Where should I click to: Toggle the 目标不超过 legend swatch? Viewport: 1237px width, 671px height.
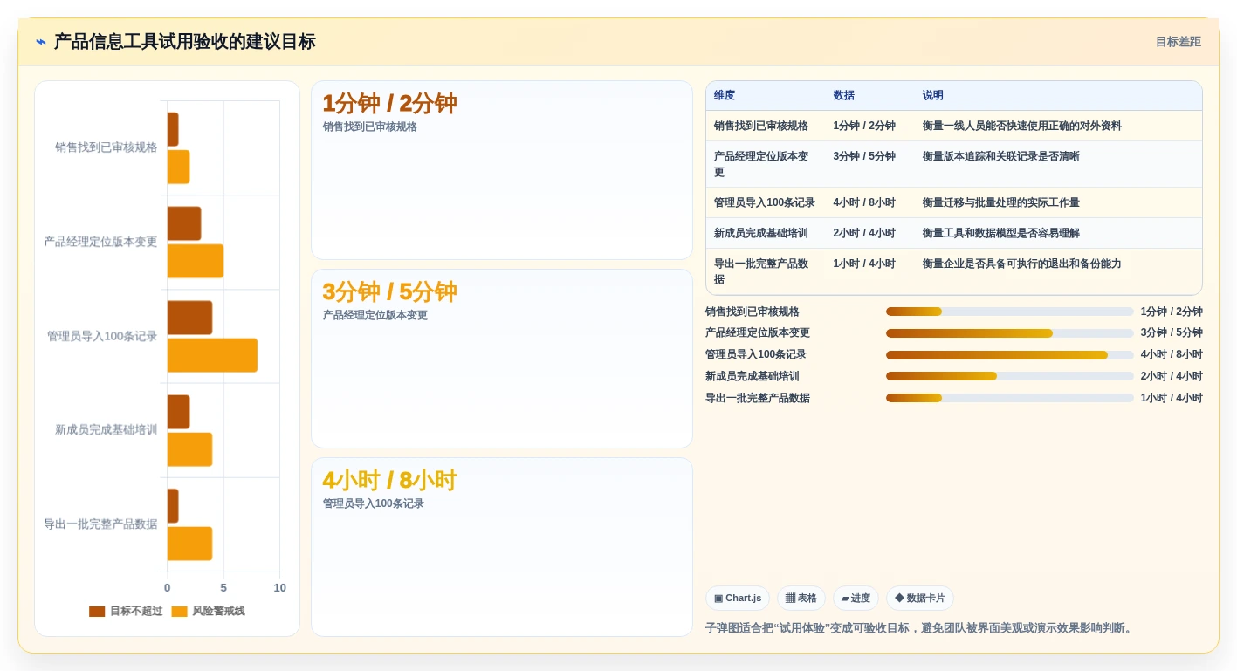tap(97, 612)
